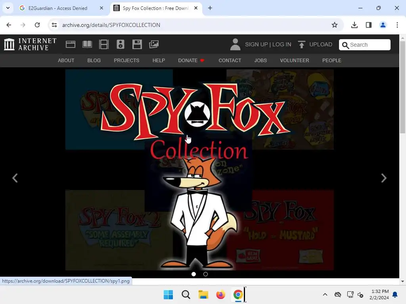The width and height of the screenshot is (406, 304).
Task: Open Chrome profile icon
Action: [x=383, y=25]
